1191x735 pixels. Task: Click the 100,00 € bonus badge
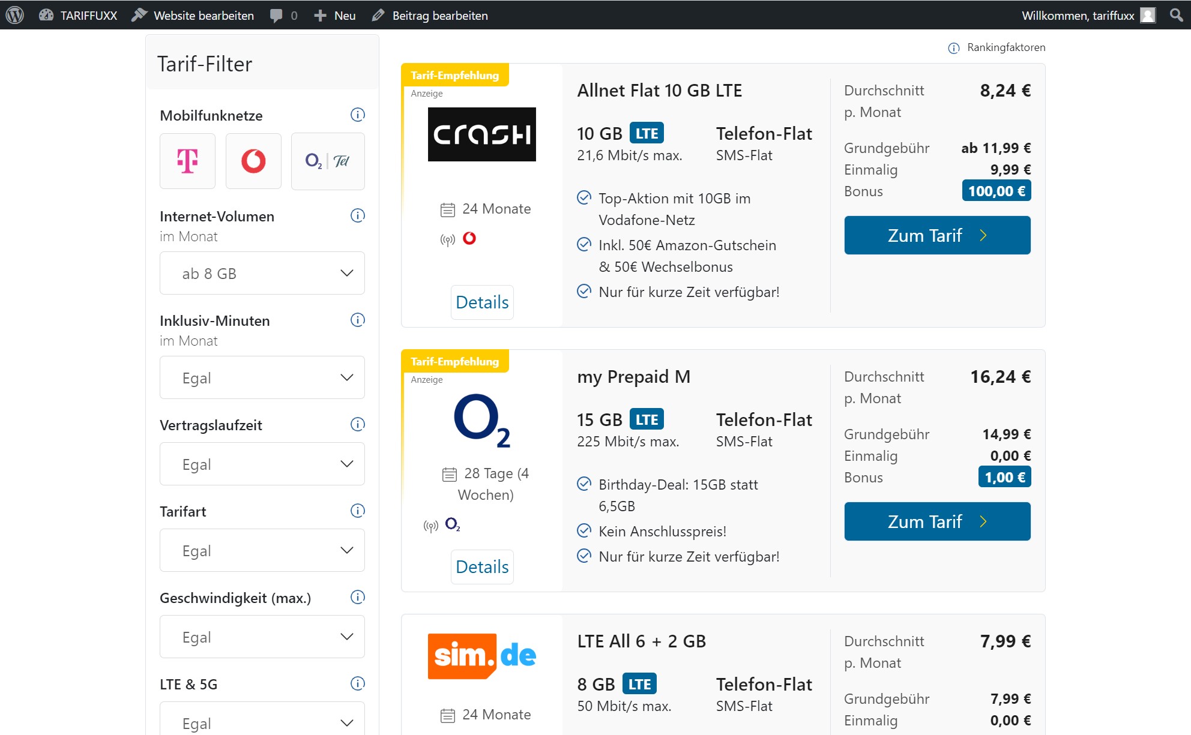(997, 191)
